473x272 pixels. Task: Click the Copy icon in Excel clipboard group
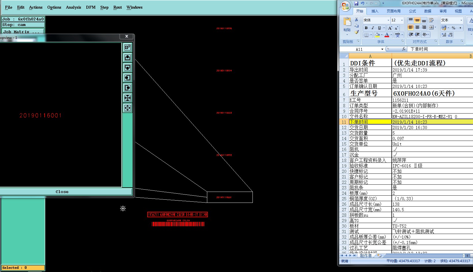tap(357, 26)
